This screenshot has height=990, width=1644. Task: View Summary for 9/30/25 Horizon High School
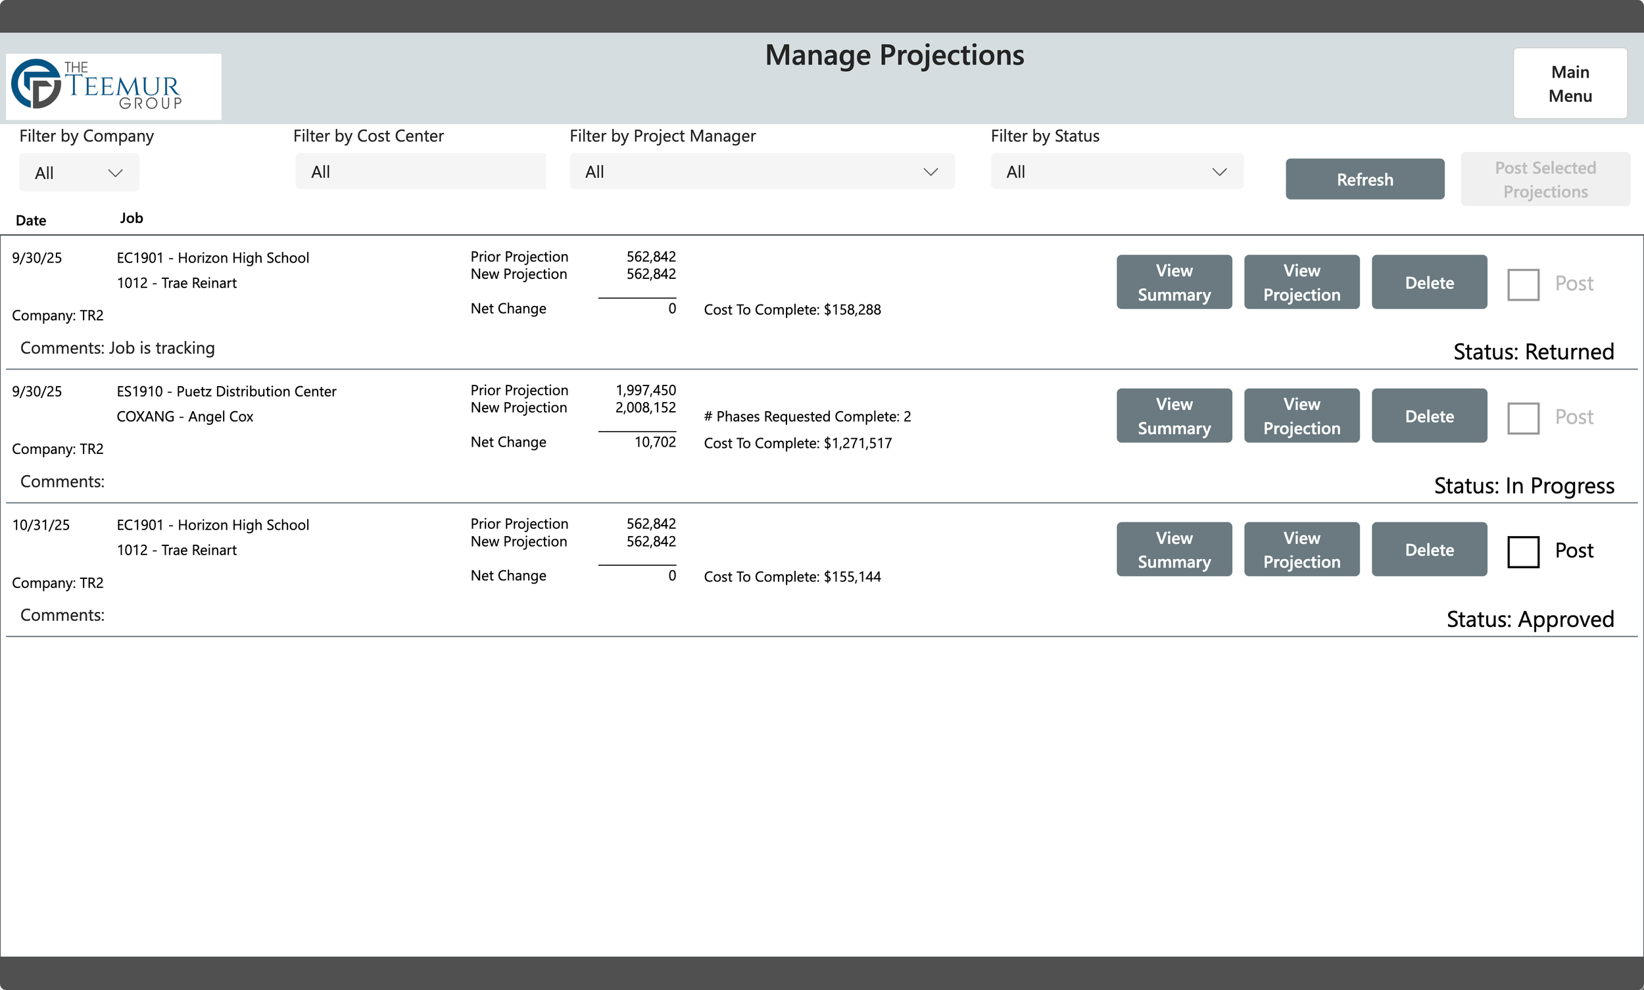tap(1173, 282)
